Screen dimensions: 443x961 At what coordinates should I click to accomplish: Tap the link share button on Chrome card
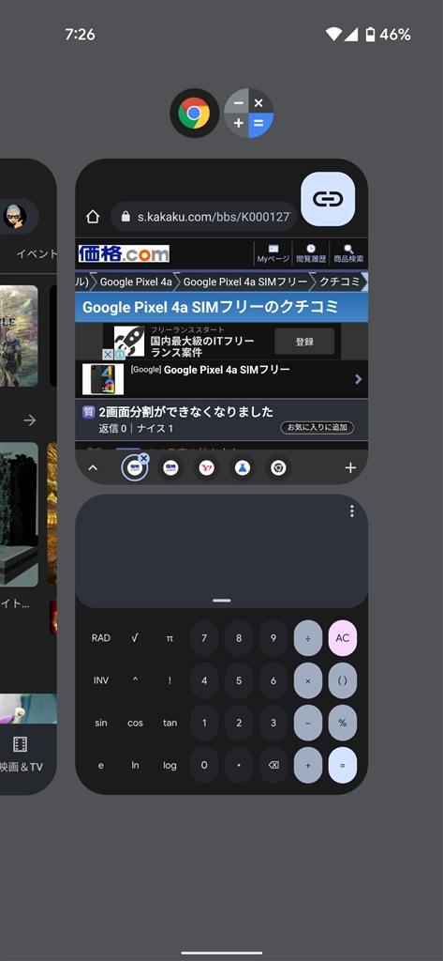pyautogui.click(x=329, y=199)
